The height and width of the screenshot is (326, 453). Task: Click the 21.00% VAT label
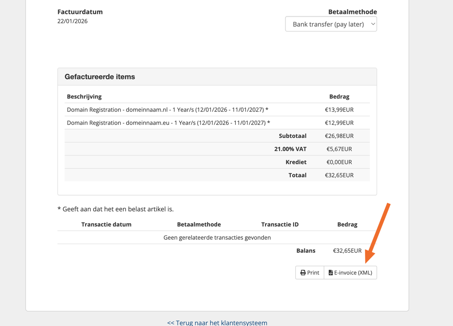[x=290, y=149]
